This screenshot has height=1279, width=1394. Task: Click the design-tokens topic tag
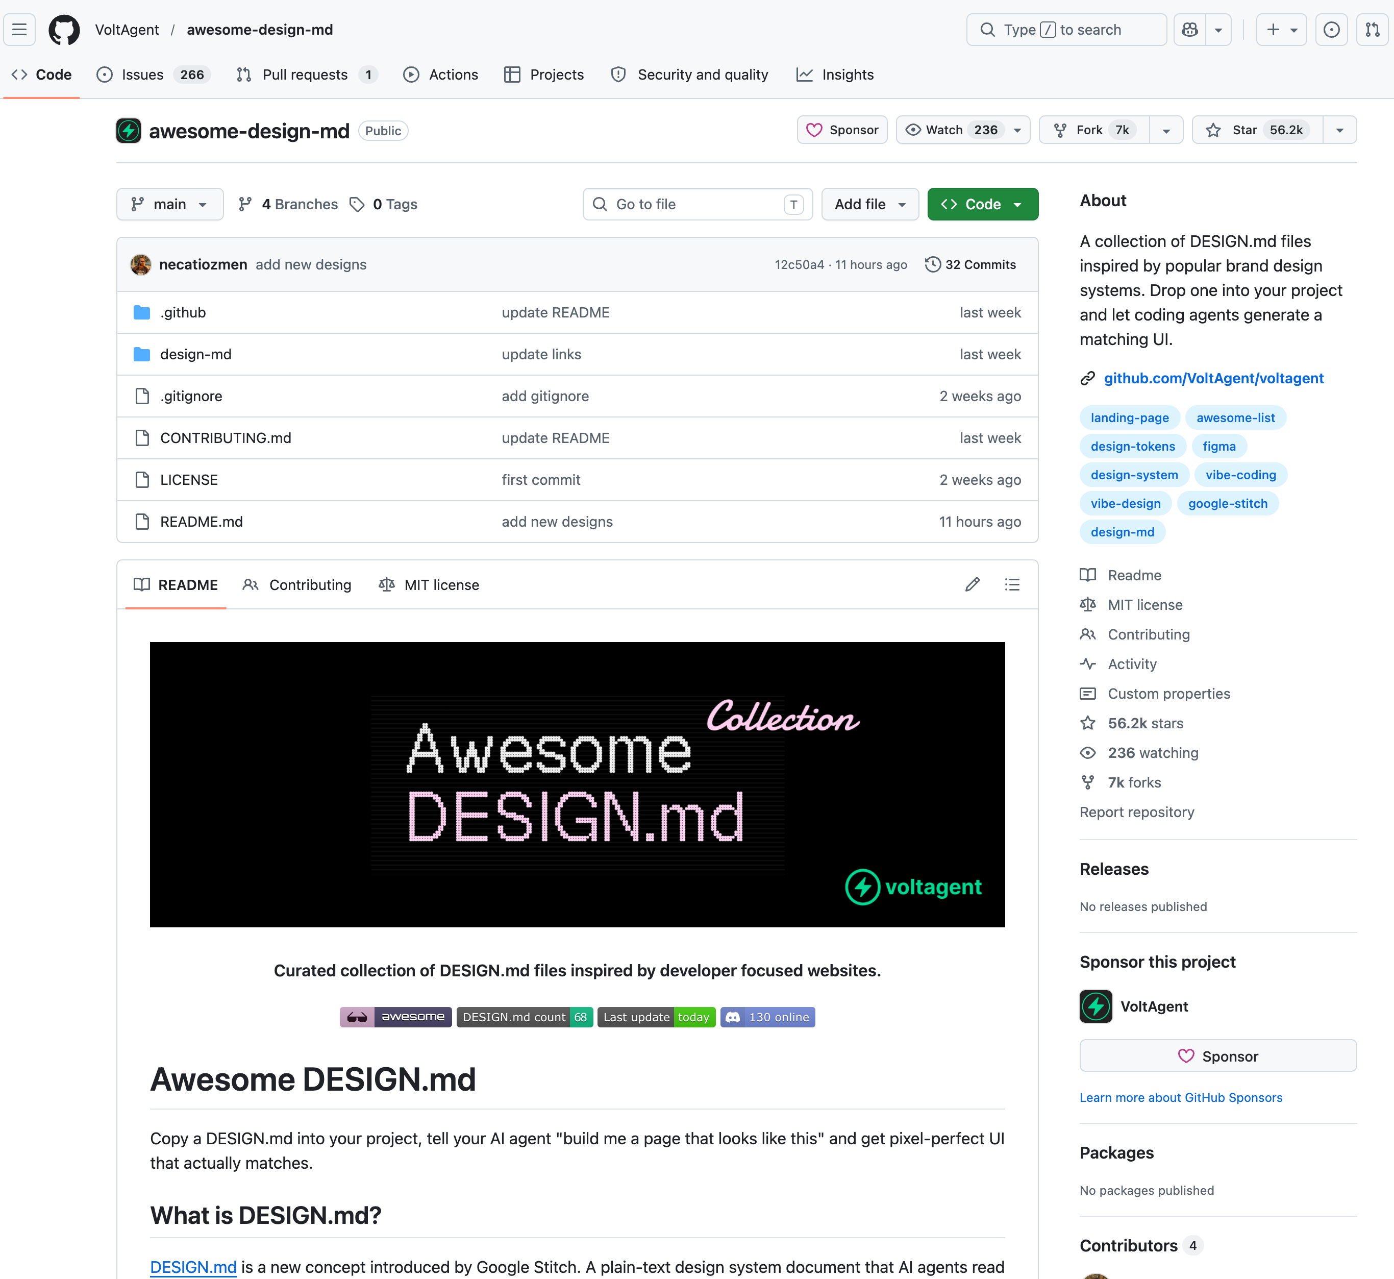point(1132,447)
